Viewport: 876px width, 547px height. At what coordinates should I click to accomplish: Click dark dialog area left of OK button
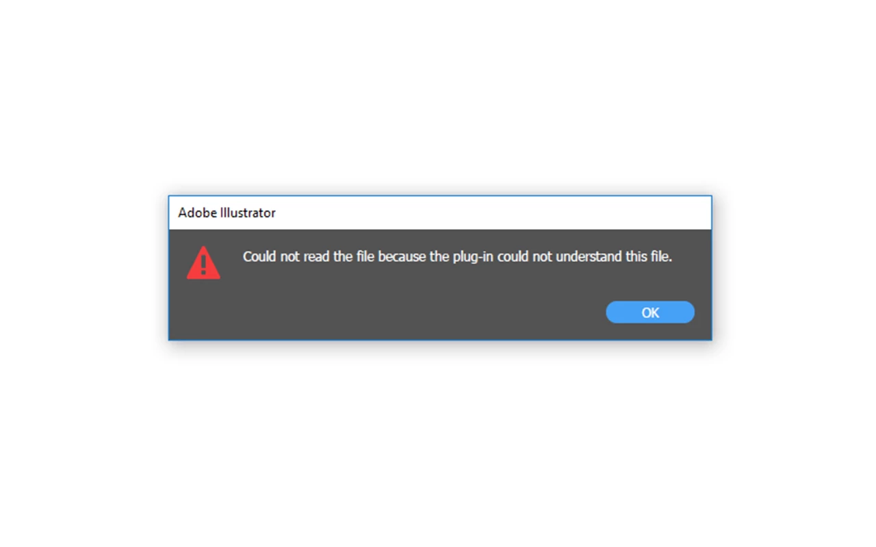411,312
